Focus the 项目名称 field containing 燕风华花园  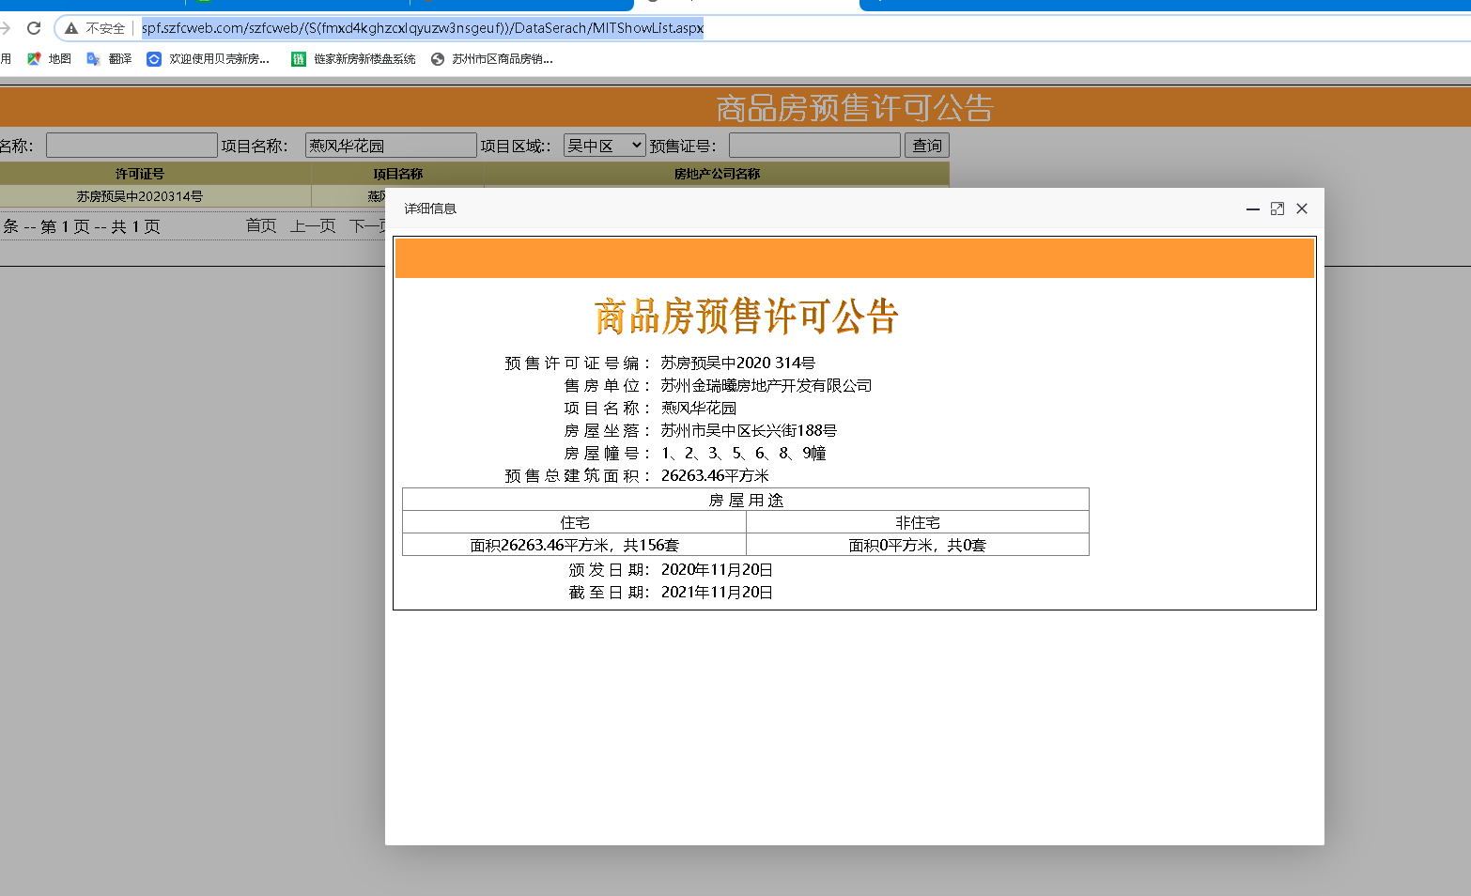click(x=391, y=146)
